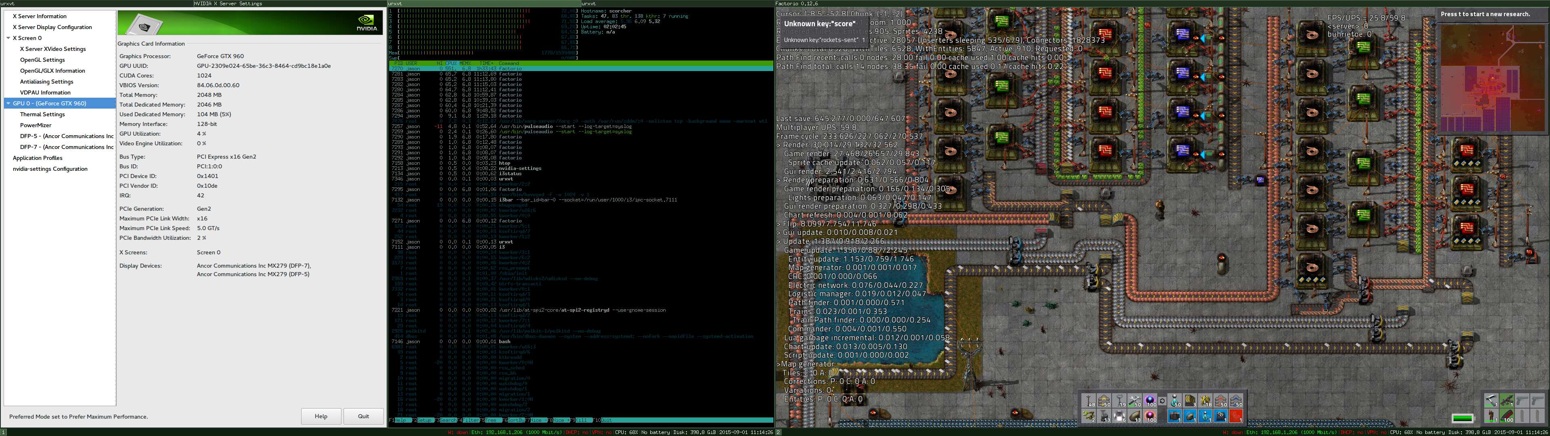Click Help button in NVIDIA settings
The width and height of the screenshot is (1550, 436).
(x=321, y=416)
